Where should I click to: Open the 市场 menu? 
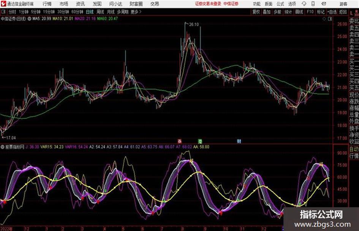(x=64, y=4)
